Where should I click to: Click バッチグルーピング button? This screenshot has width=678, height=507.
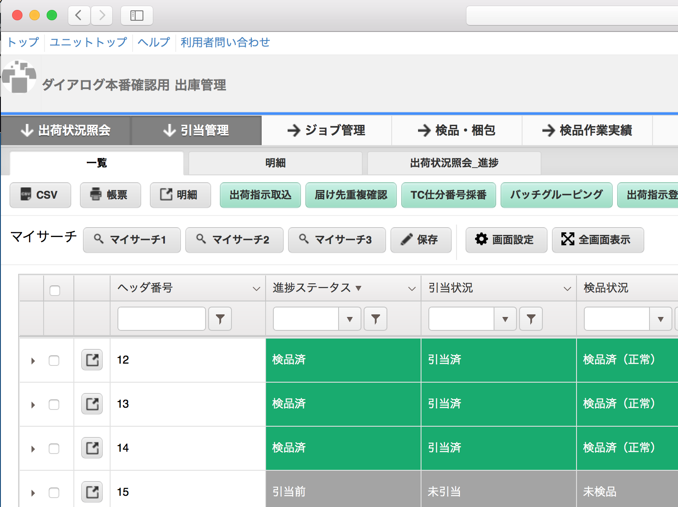(557, 195)
